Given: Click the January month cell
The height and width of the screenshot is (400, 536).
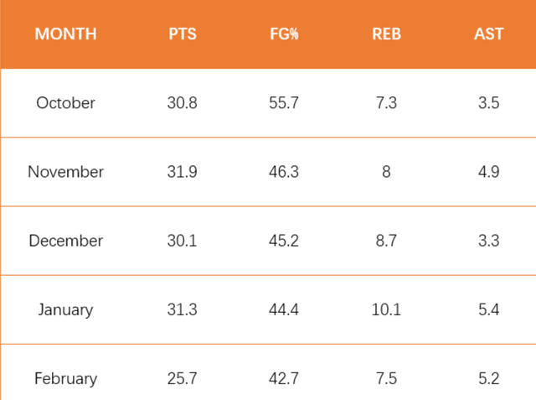Looking at the screenshot, I should coord(65,309).
